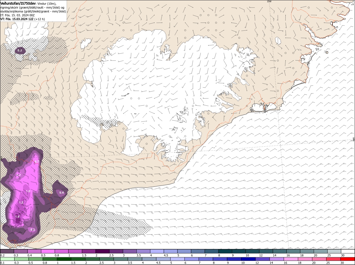Click the 0.3 label in the small purple oval
The image size is (355, 265).
point(20,50)
